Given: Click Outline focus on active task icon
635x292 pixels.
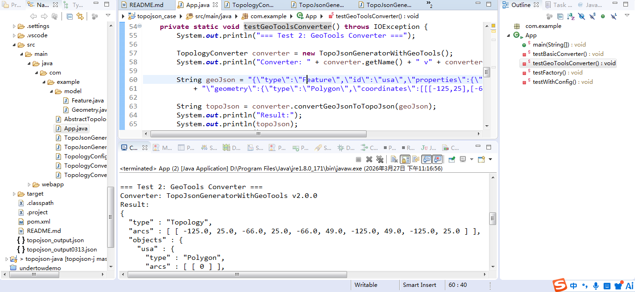Looking at the screenshot, I should (x=549, y=16).
